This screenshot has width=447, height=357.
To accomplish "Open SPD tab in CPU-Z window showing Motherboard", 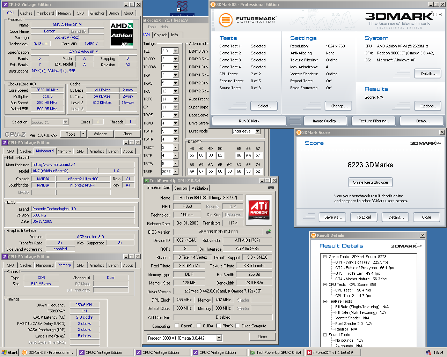I will pos(80,151).
